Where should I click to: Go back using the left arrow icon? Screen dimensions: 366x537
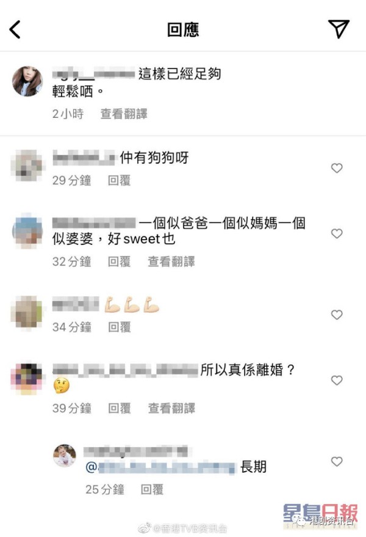[x=15, y=29]
